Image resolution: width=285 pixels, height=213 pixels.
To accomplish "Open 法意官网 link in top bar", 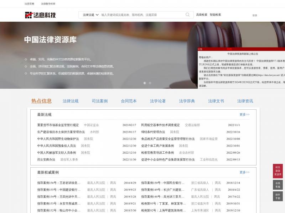I will click(x=29, y=4).
